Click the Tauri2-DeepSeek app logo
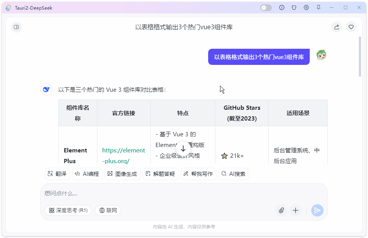368x238 pixels. click(8, 8)
